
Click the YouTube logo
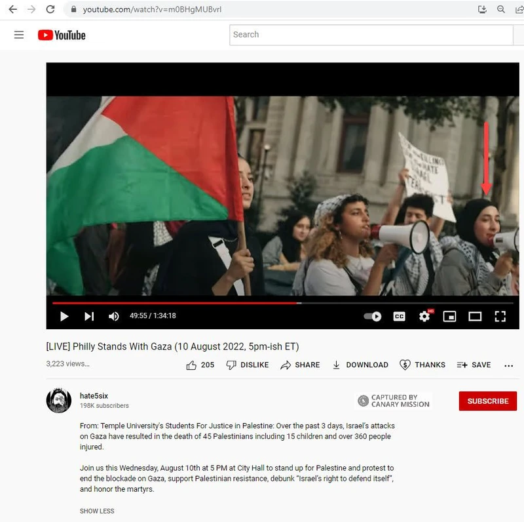[x=62, y=35]
